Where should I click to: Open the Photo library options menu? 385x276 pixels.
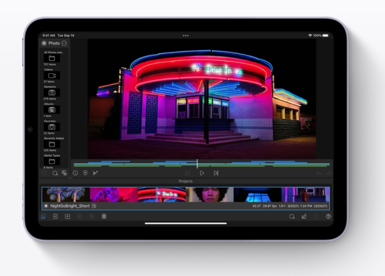[x=64, y=43]
